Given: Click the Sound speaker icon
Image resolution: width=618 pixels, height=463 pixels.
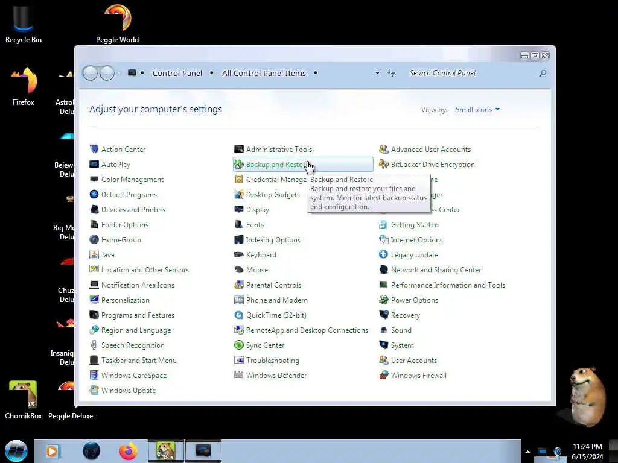Looking at the screenshot, I should coord(383,330).
